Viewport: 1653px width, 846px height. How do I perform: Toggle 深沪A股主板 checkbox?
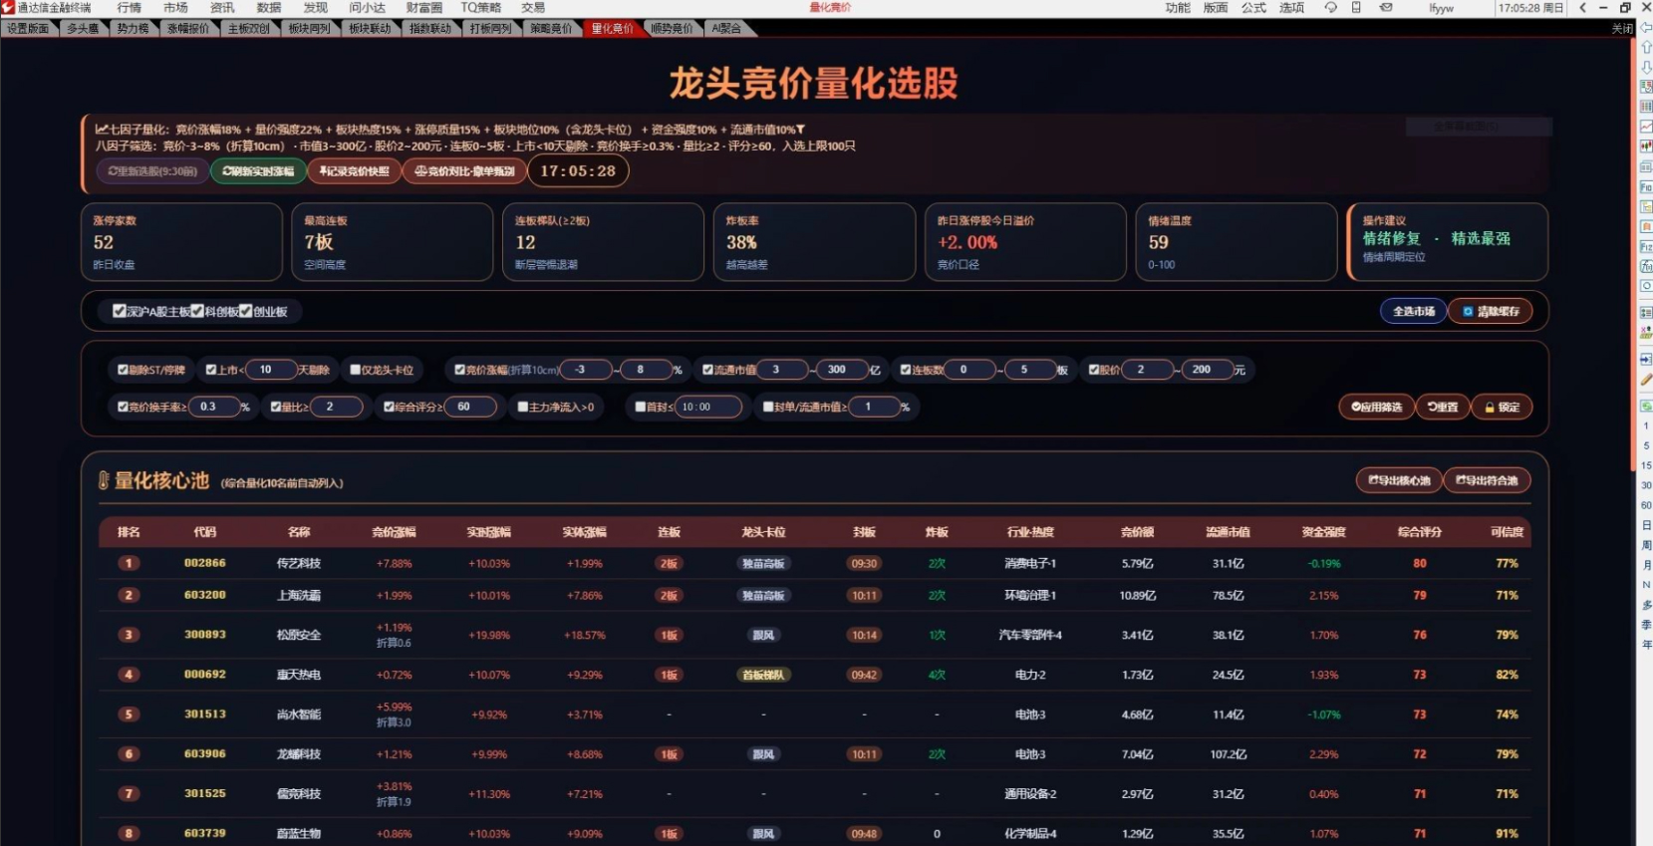click(x=120, y=311)
